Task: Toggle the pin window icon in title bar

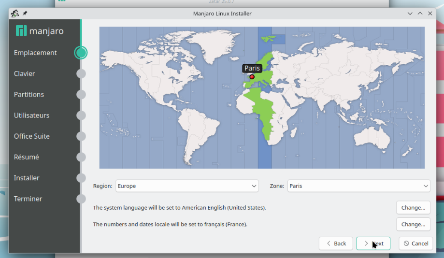Action: pos(25,14)
